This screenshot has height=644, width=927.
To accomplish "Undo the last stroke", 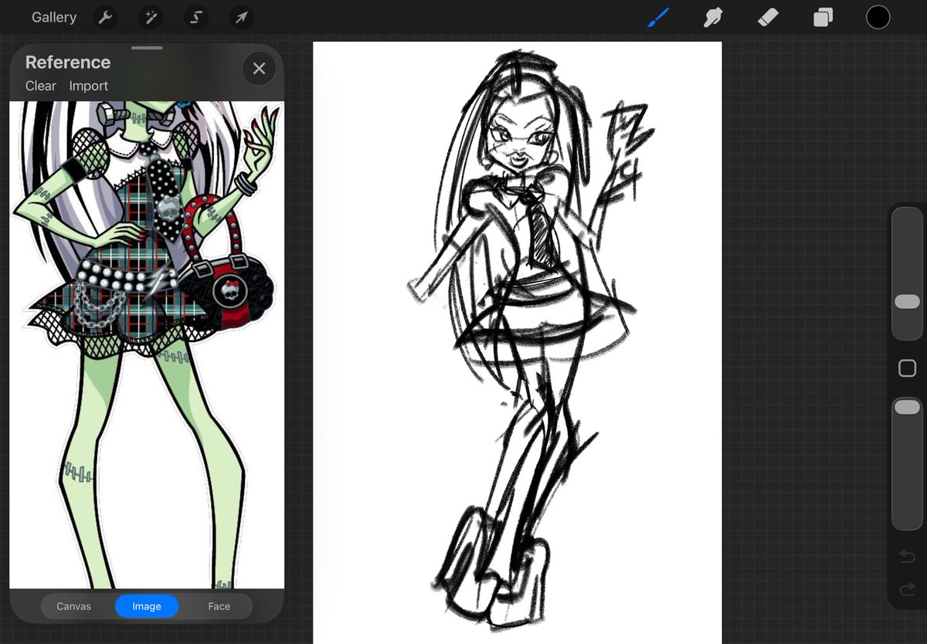I will click(x=907, y=557).
